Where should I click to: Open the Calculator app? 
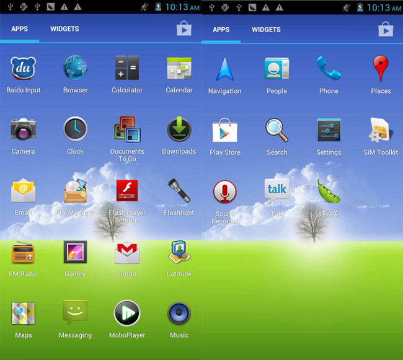(127, 68)
